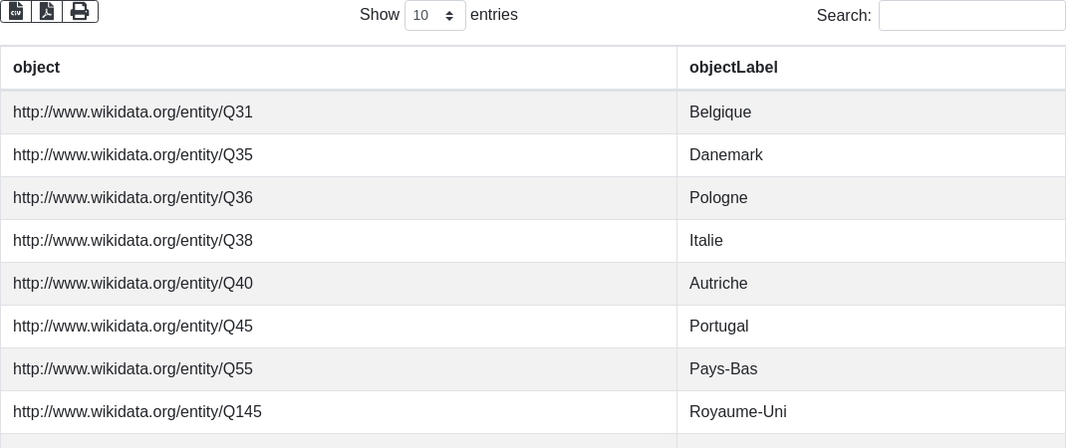Sort by the object column header
Viewport: 1066px width, 448px height.
click(339, 68)
